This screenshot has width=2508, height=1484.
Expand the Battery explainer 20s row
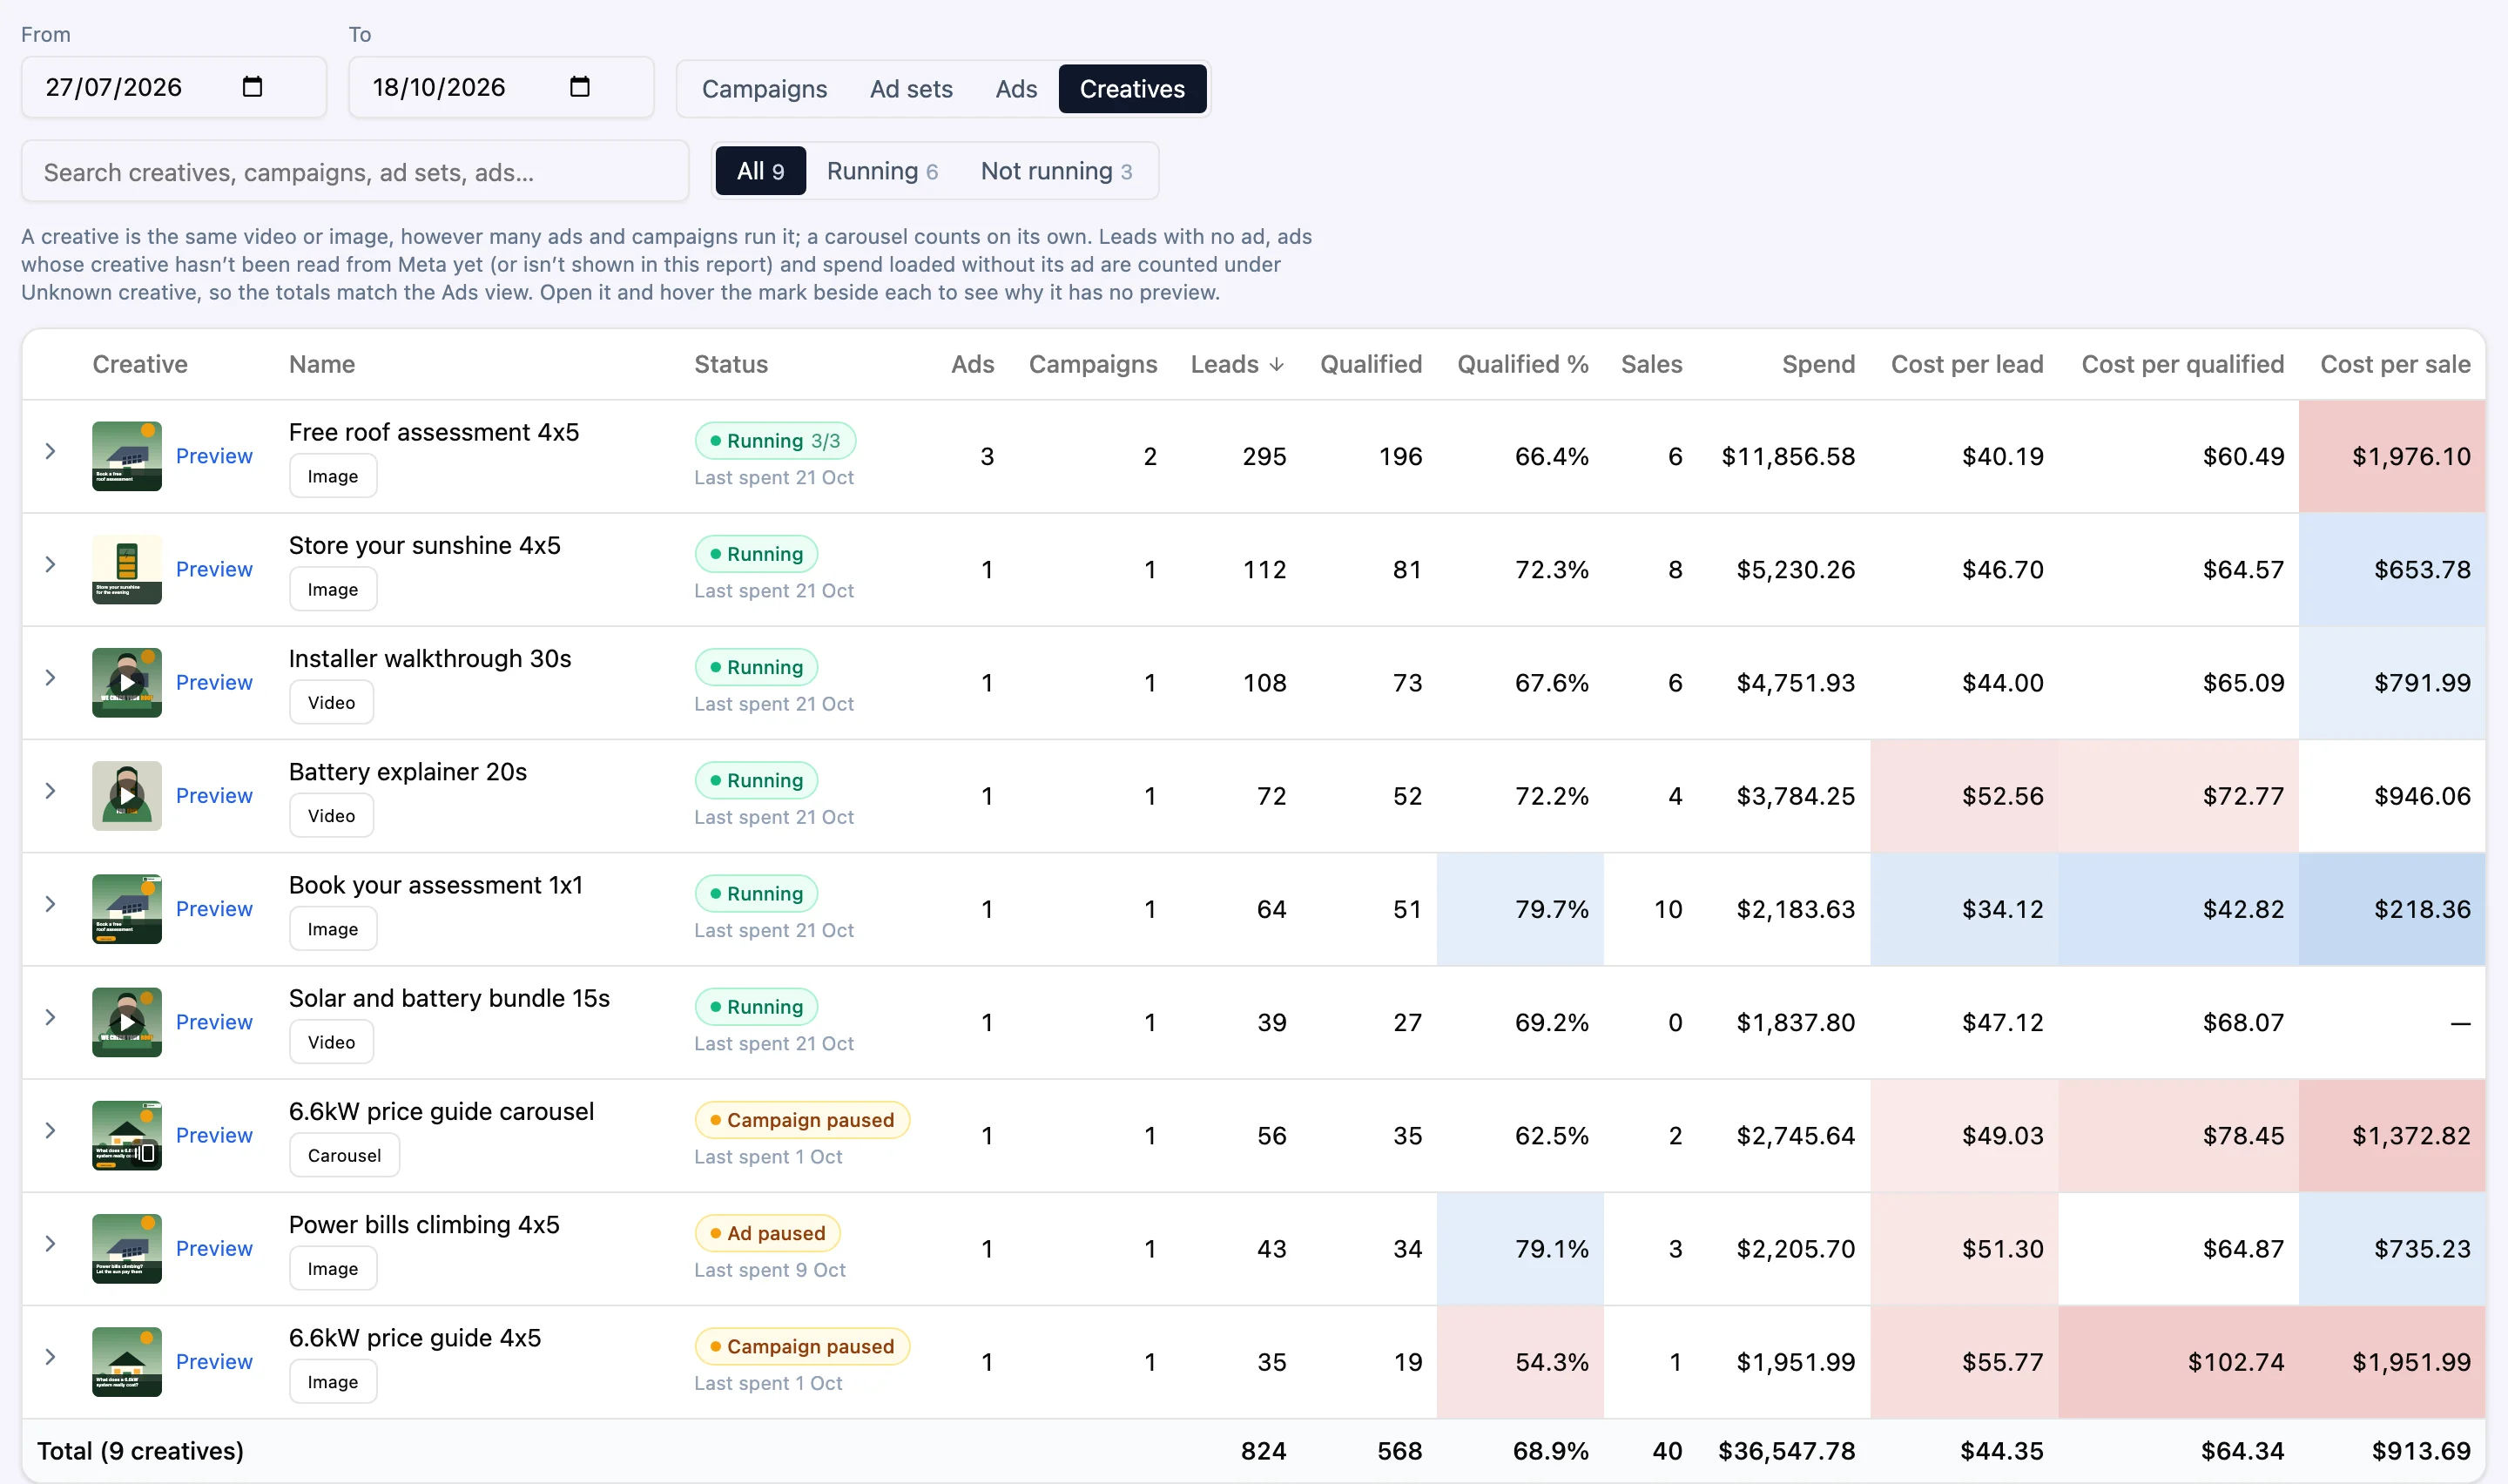pyautogui.click(x=50, y=791)
